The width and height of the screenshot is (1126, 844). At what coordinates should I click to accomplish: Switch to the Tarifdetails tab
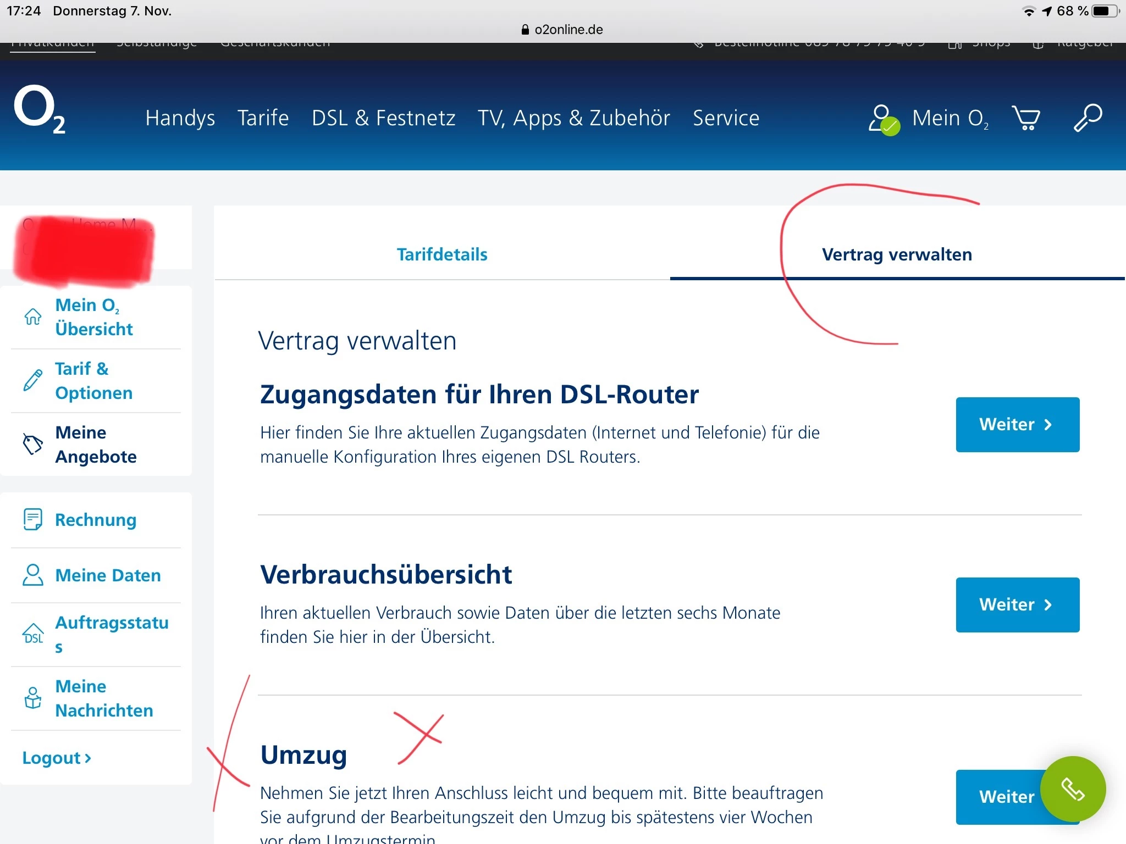point(442,254)
